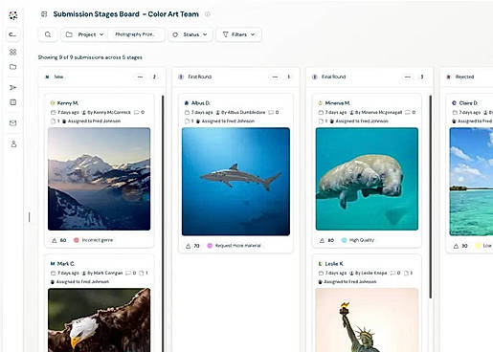493x352 pixels.
Task: Click the High Quality tag
Action: [358, 240]
